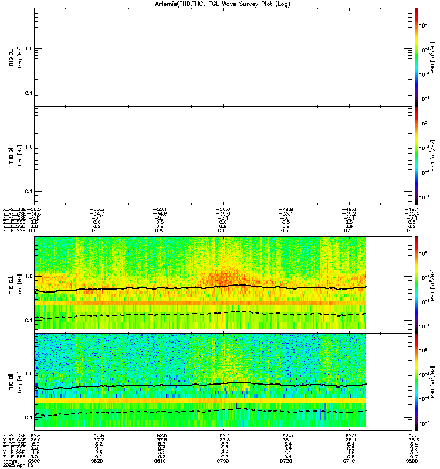Click the 0740 time label

click(349, 461)
